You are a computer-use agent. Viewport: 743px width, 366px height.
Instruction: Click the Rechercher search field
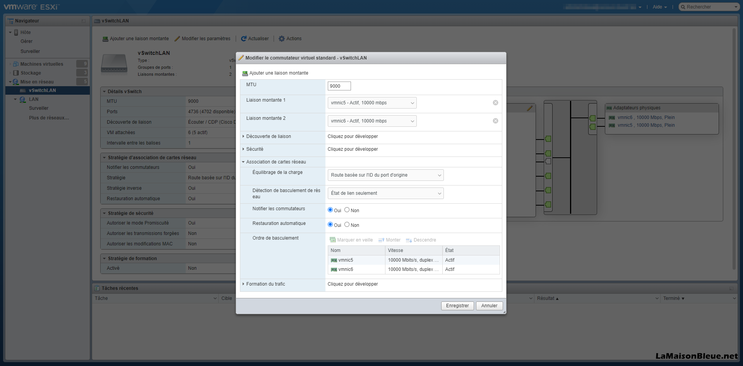coord(709,7)
